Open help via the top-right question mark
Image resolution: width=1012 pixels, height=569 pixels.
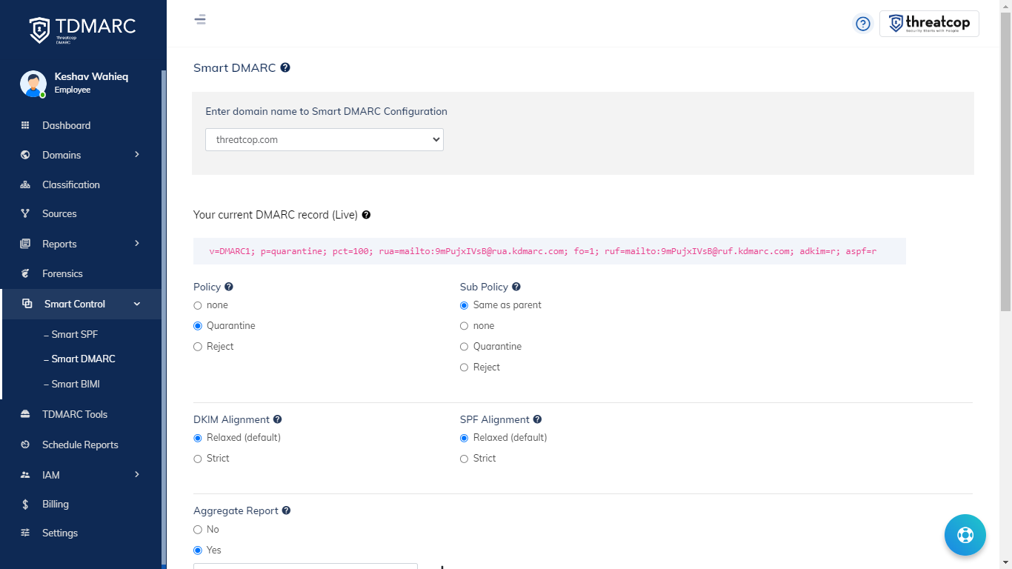click(862, 24)
